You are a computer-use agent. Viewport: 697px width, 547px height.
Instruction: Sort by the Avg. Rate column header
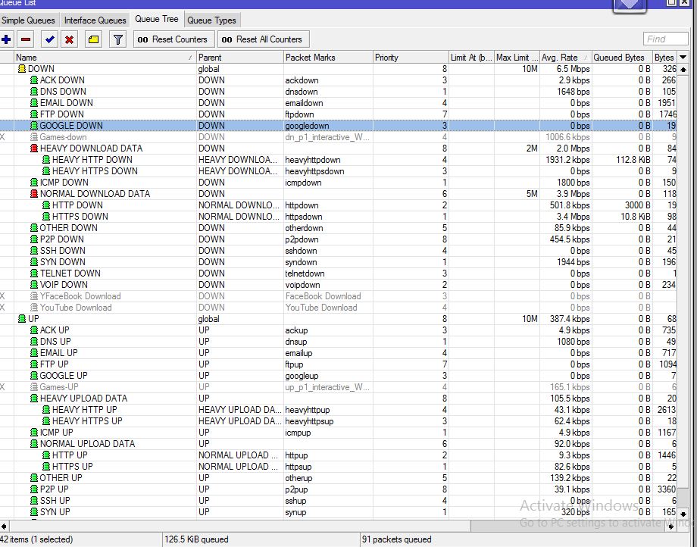point(566,58)
